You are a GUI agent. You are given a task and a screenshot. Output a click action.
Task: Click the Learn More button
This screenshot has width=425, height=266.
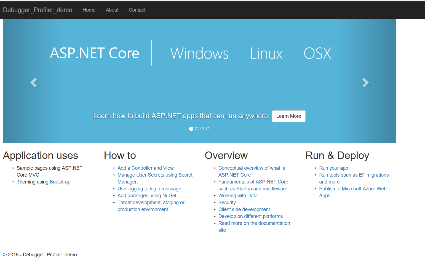tap(288, 116)
